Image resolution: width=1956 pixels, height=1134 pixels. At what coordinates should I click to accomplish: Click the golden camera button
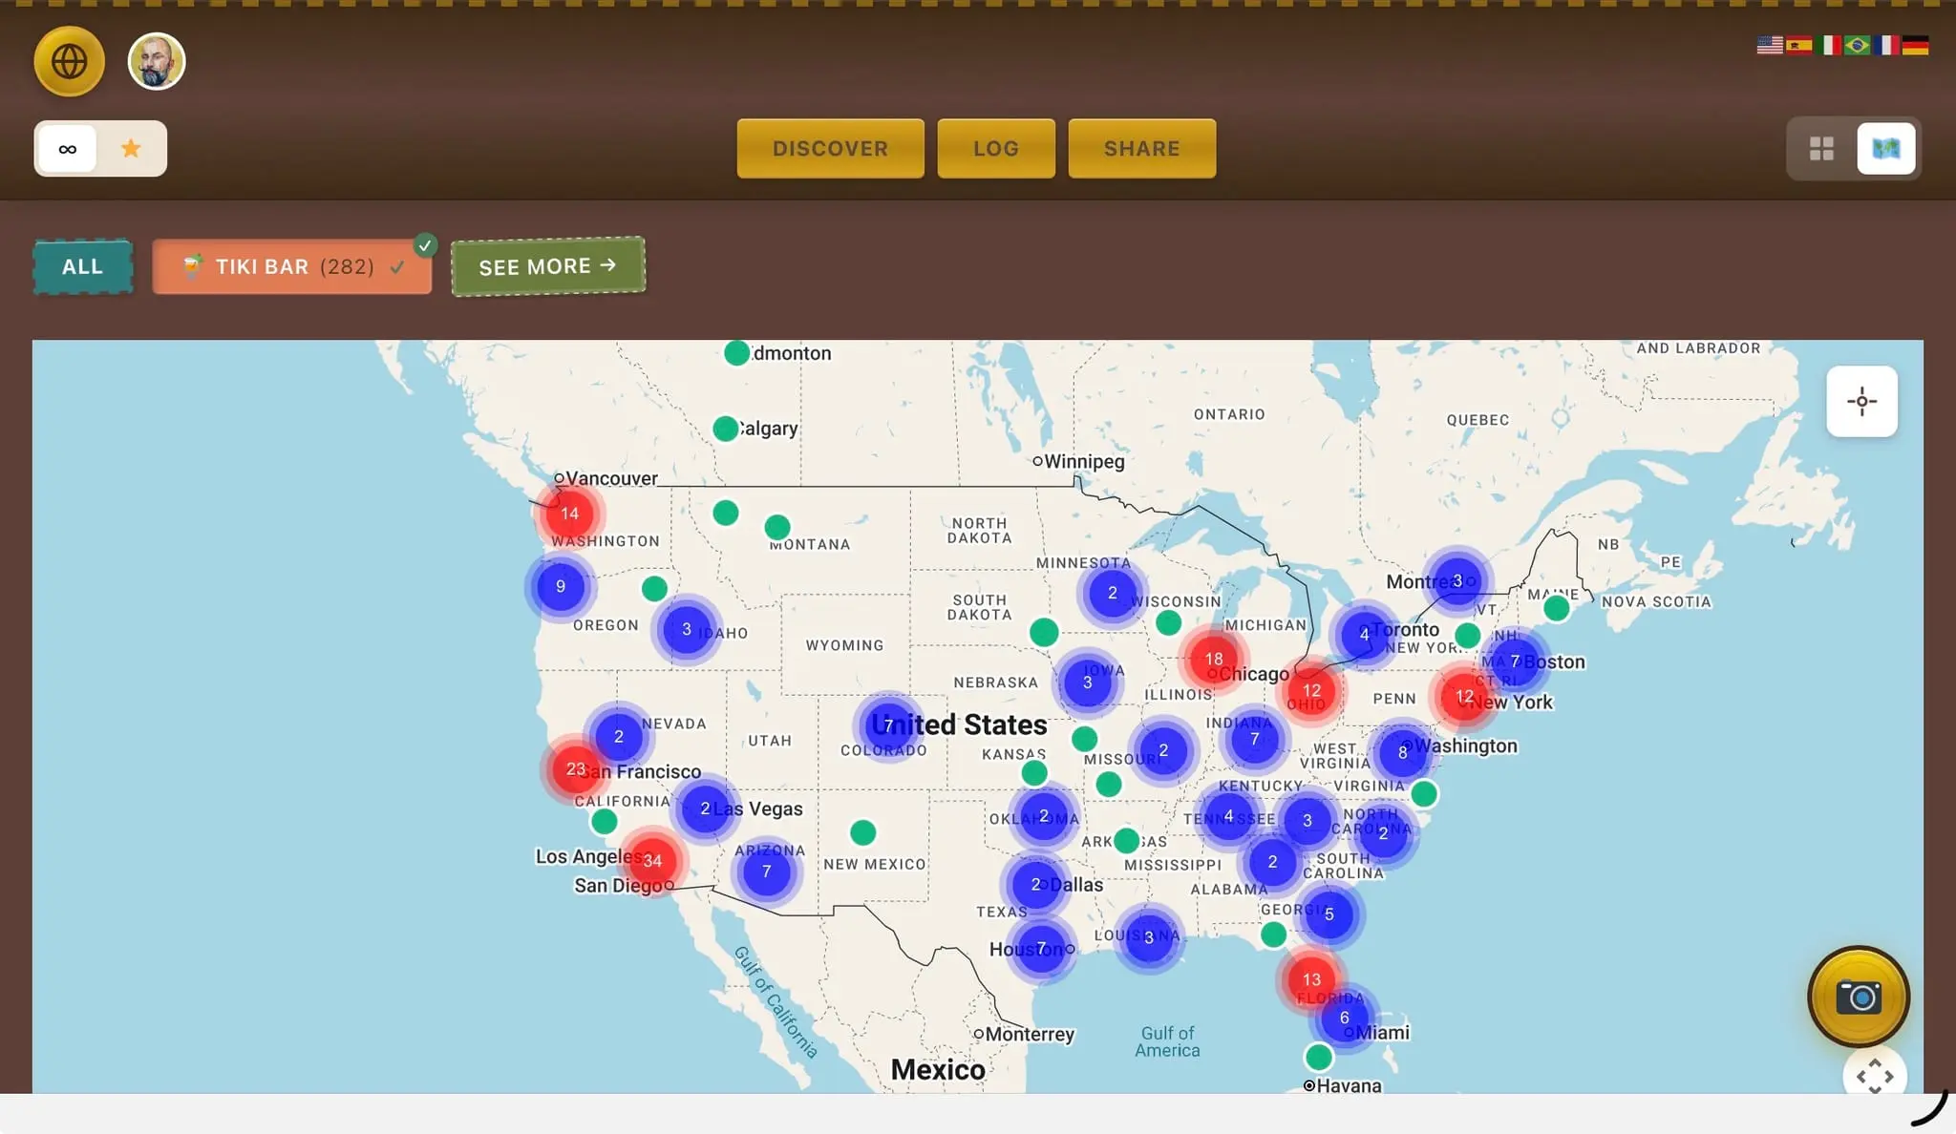[x=1859, y=997]
